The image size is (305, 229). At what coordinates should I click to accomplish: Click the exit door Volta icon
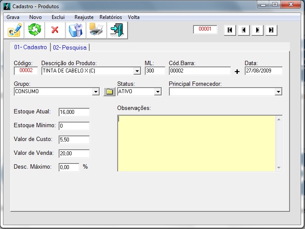117,30
